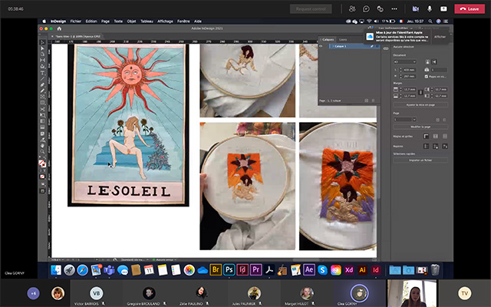This screenshot has height=307, width=491.
Task: Select the Pen tool
Action: 43,84
